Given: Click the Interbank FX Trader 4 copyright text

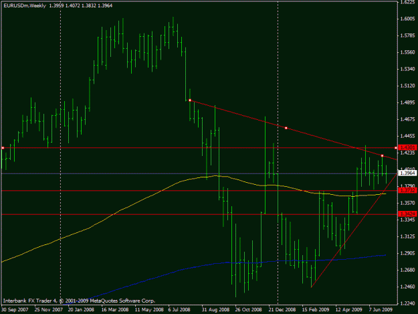Looking at the screenshot, I should click(x=79, y=301).
